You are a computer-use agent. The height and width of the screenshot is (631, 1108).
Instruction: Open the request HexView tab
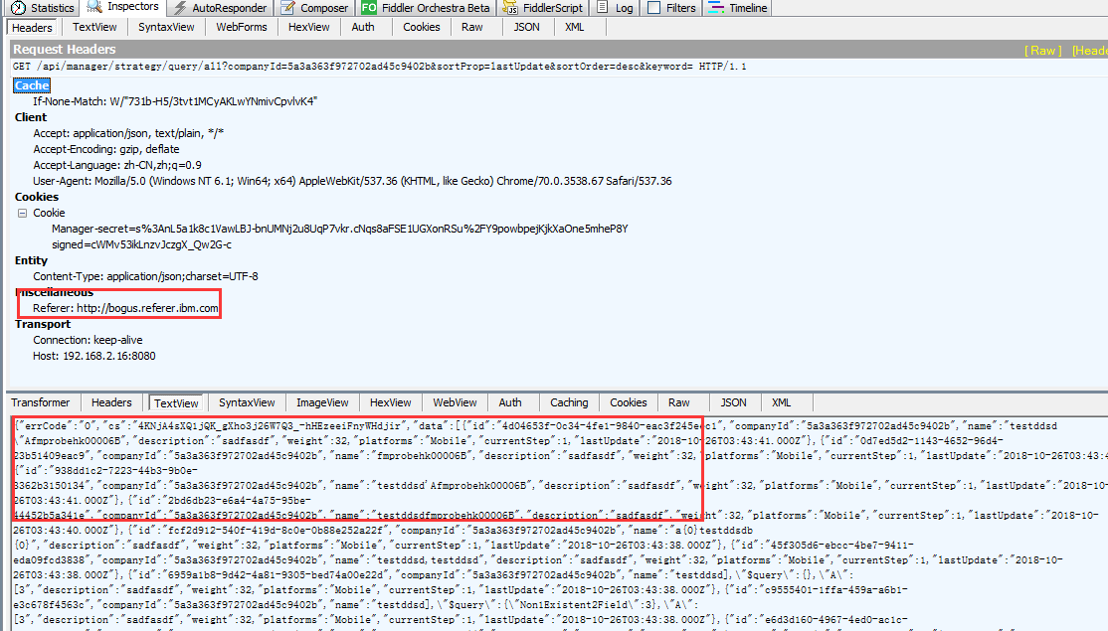308,27
